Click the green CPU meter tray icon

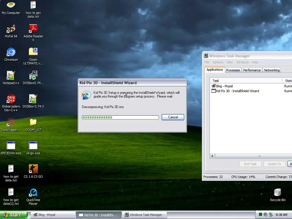pos(261,214)
